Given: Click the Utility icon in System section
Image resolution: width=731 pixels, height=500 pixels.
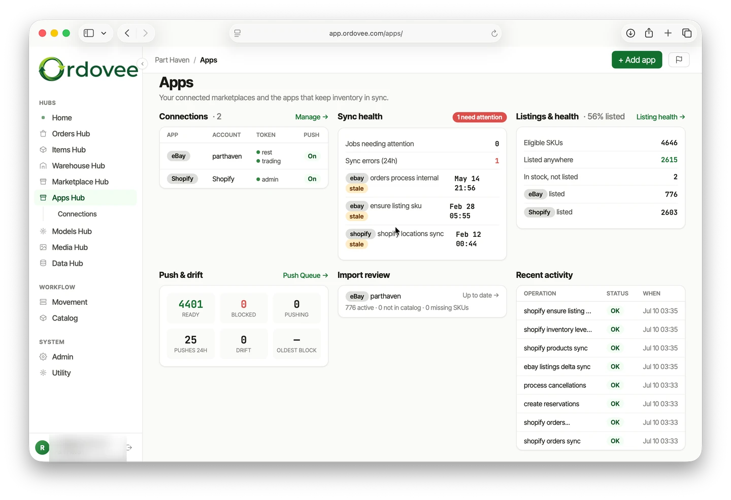Looking at the screenshot, I should click(x=43, y=373).
